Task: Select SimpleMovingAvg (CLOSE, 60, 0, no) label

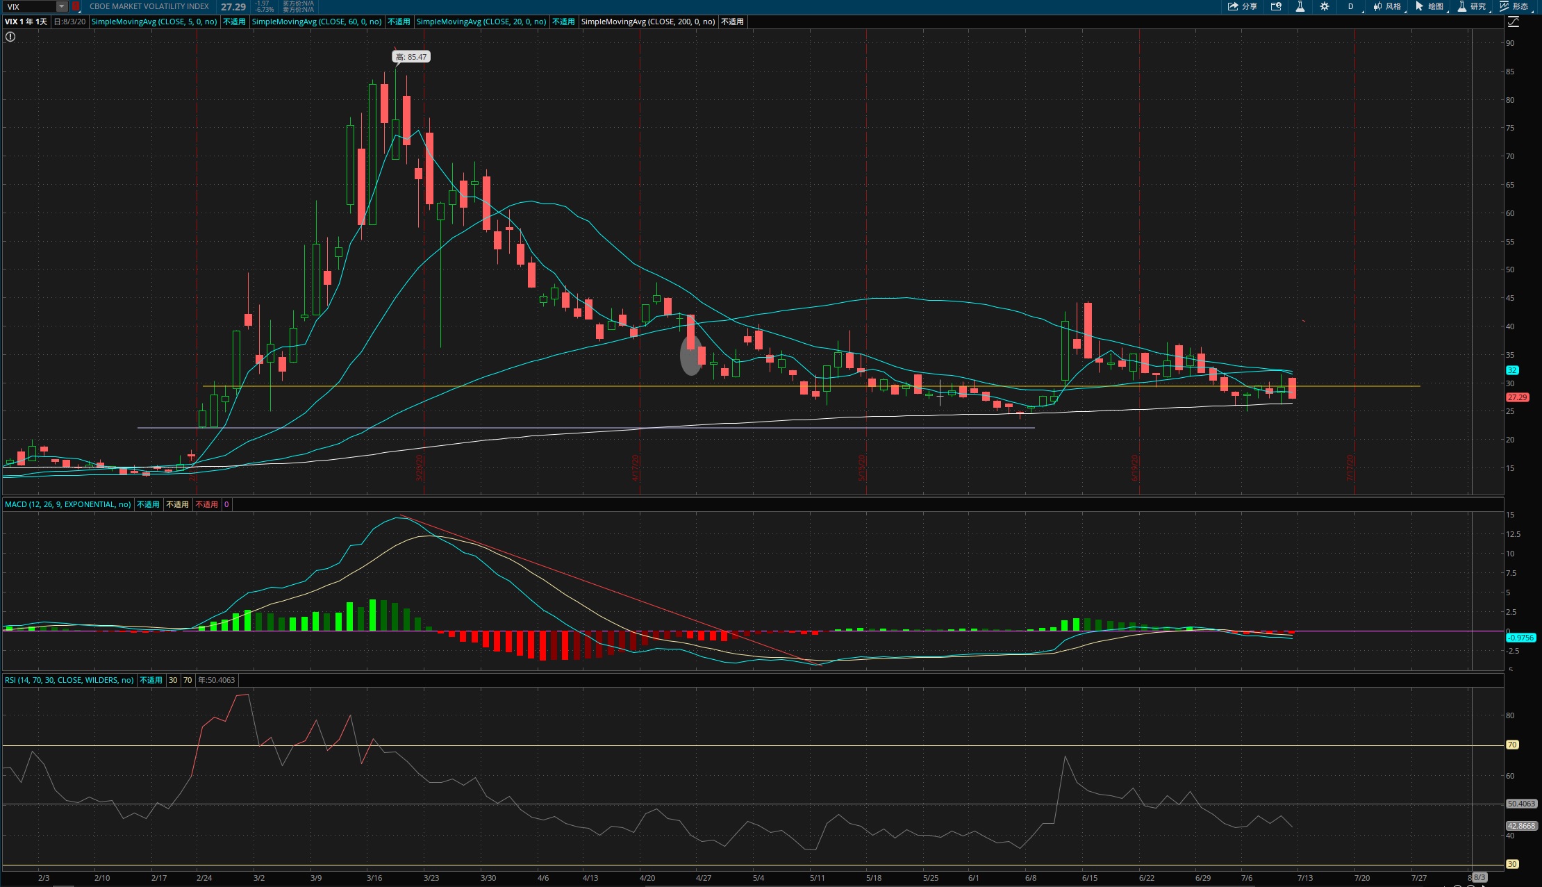Action: pyautogui.click(x=317, y=22)
